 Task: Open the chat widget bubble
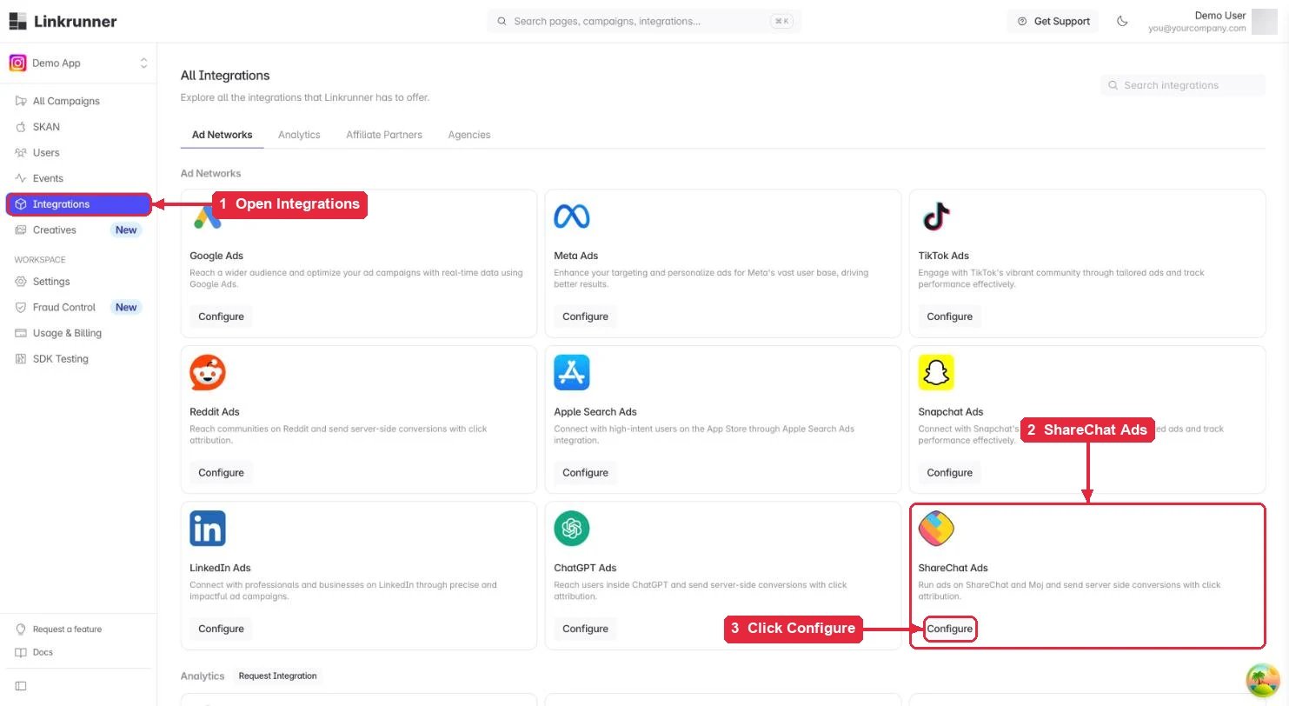[1262, 681]
